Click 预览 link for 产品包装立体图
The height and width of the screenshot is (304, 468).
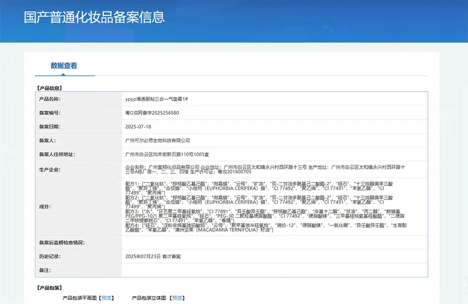pyautogui.click(x=178, y=298)
